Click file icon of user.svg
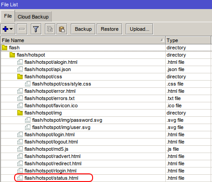Image resolution: width=212 pixels, height=182 pixels. (x=28, y=127)
